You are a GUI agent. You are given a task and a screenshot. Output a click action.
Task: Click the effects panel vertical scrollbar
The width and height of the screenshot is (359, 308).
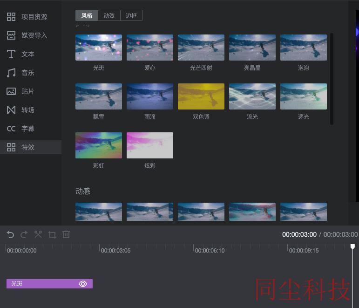tap(332, 79)
